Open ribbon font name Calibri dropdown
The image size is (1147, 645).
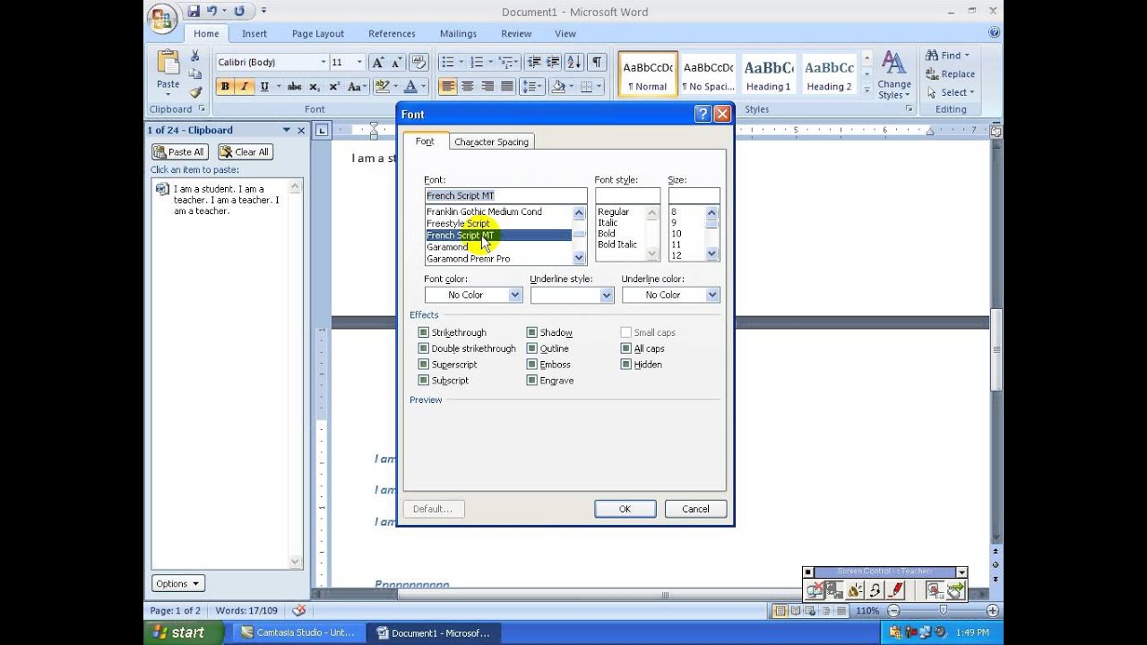click(x=323, y=62)
